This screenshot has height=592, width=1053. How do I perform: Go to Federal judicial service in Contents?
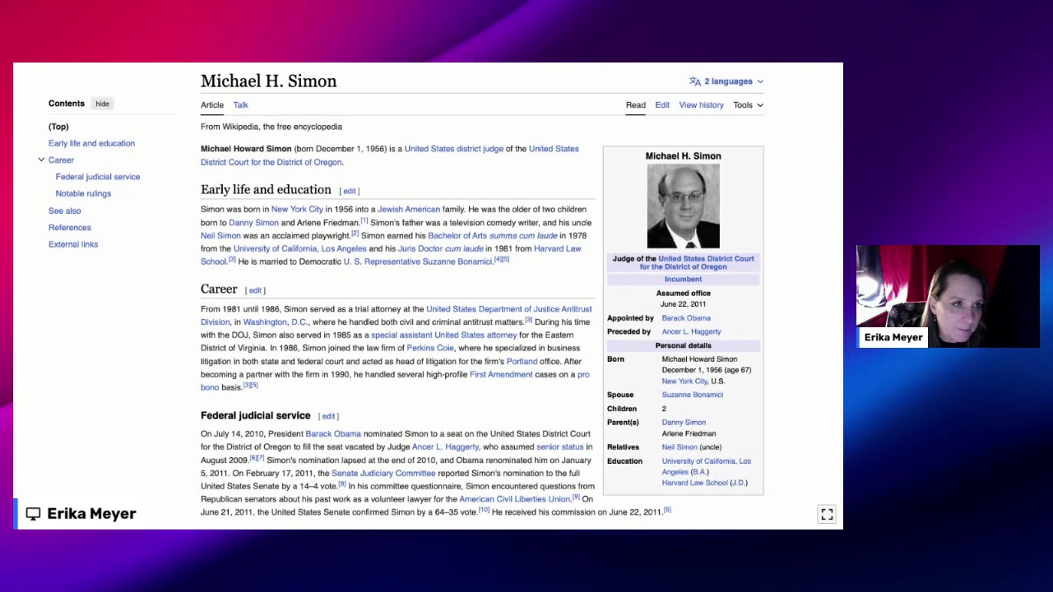click(98, 177)
